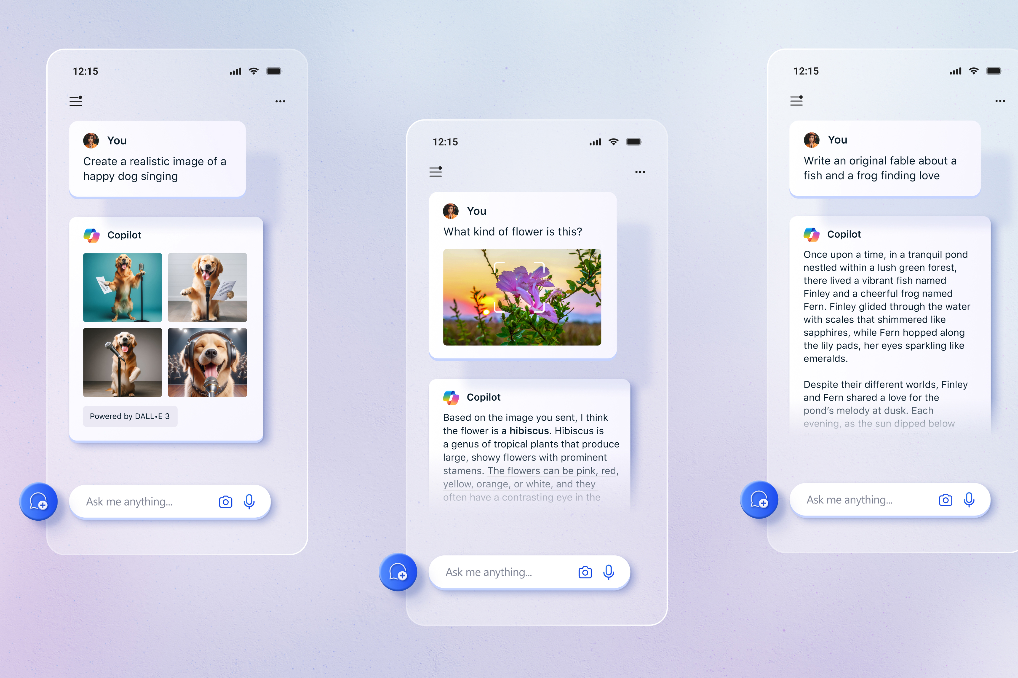Tap the three-dot overflow menu center screen
Image resolution: width=1018 pixels, height=678 pixels.
tap(640, 172)
